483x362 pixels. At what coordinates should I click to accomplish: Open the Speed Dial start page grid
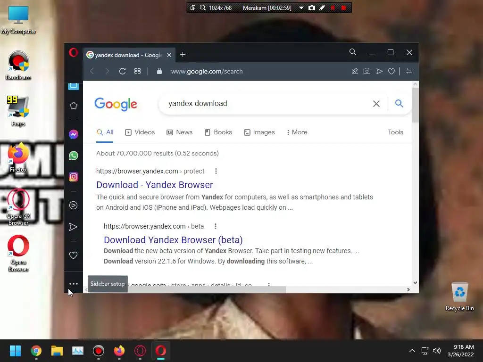[137, 71]
